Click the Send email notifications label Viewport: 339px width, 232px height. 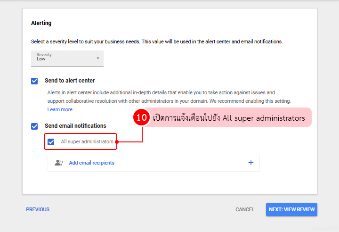75,126
